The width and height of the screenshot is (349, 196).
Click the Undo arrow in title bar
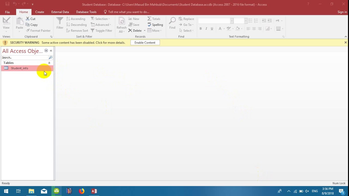pyautogui.click(x=15, y=4)
